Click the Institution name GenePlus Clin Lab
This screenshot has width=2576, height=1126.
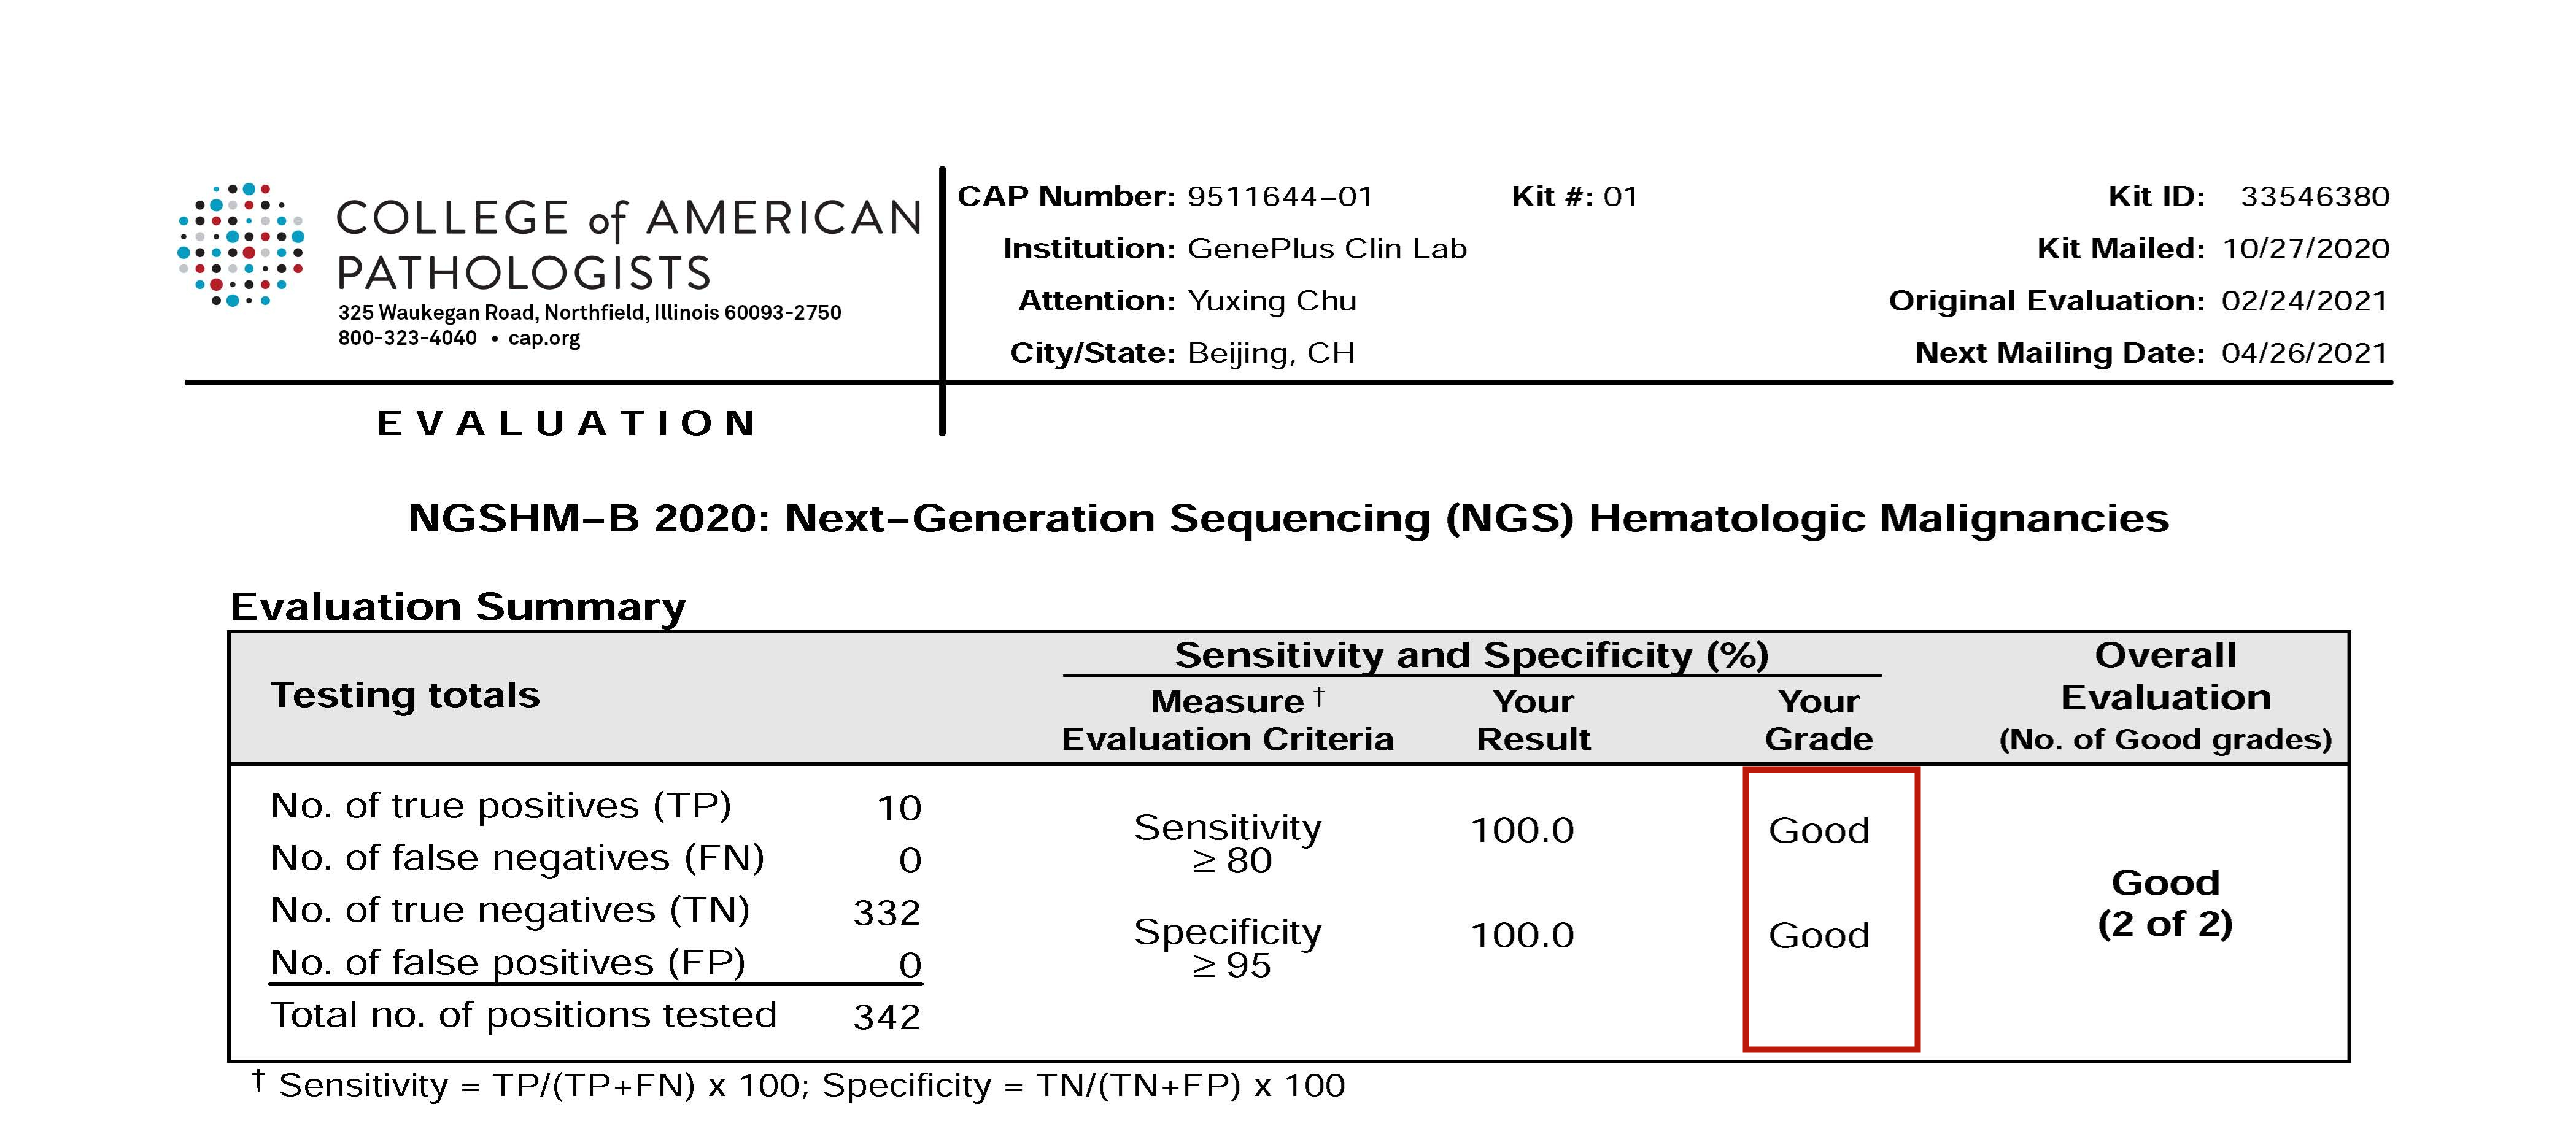1327,248
